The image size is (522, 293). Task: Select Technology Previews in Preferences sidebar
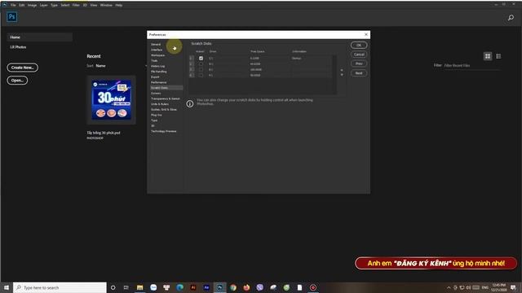(x=163, y=131)
